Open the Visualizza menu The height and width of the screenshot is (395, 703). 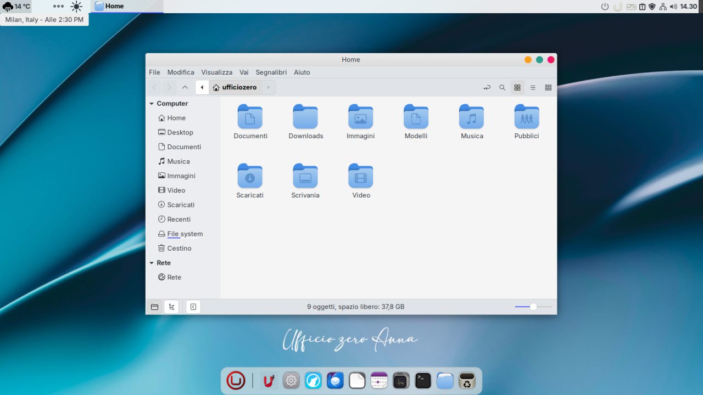click(216, 72)
